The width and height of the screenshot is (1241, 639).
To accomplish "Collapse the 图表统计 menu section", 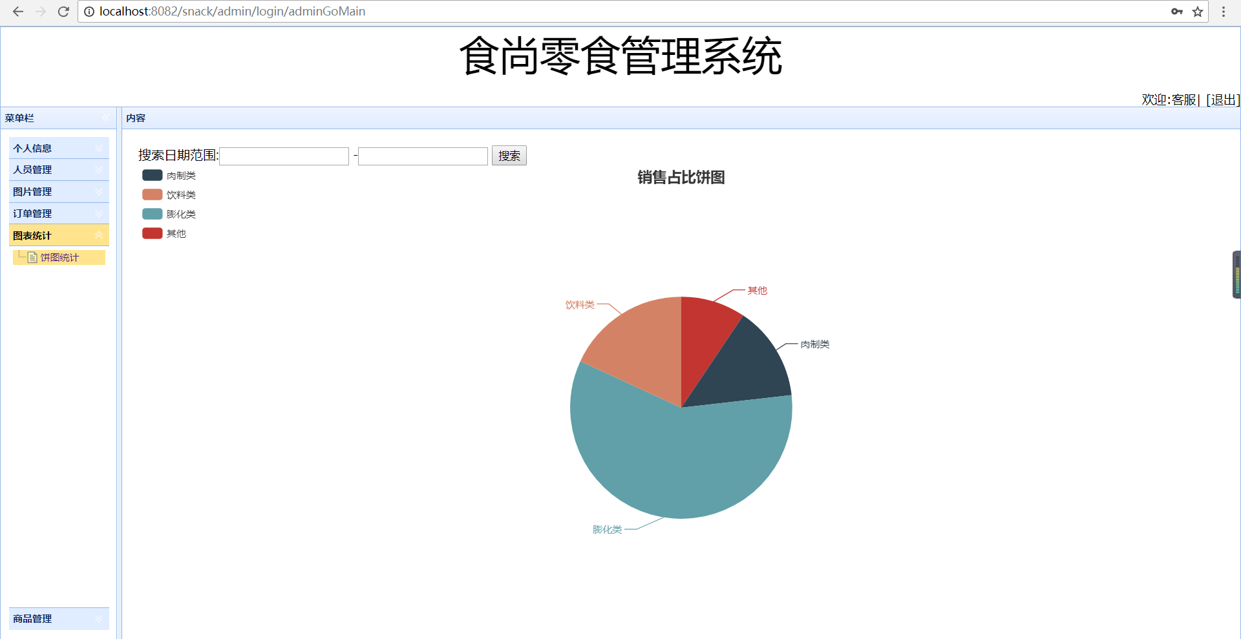I will [x=58, y=235].
